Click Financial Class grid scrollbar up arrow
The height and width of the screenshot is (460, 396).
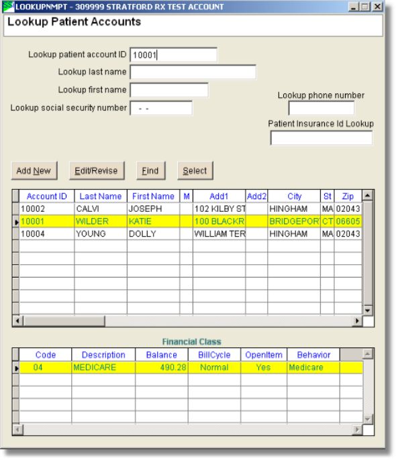click(x=368, y=354)
